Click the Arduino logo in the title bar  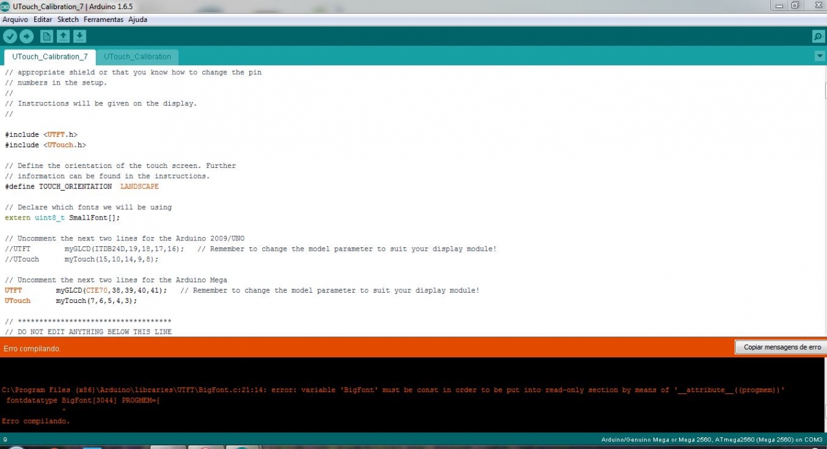pyautogui.click(x=6, y=6)
